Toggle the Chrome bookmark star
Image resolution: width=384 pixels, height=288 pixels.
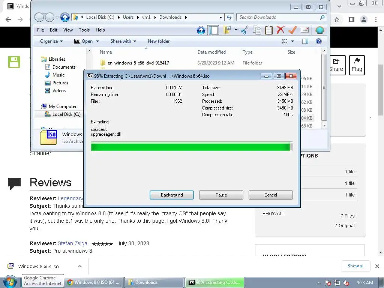pos(337,19)
